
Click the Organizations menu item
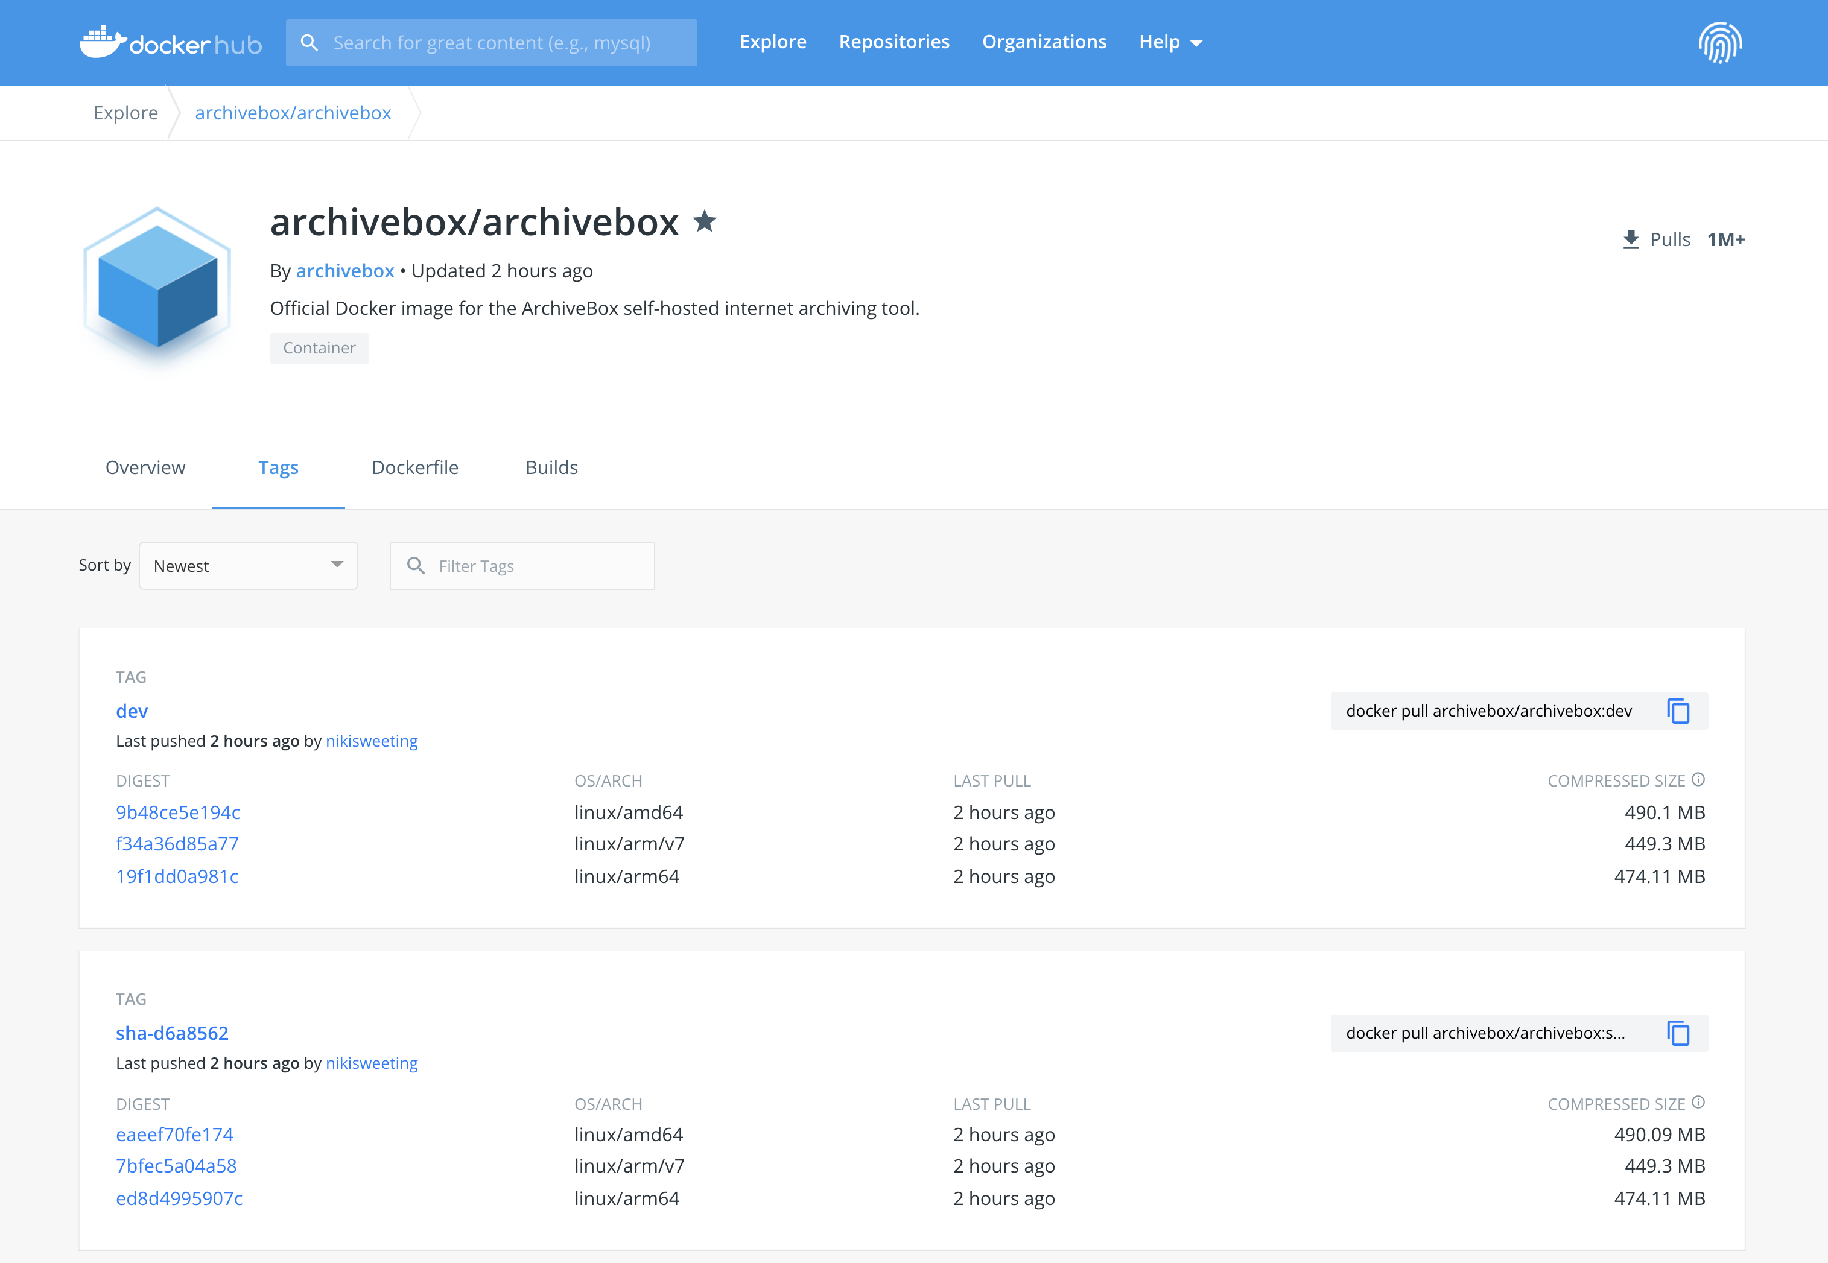(x=1044, y=42)
